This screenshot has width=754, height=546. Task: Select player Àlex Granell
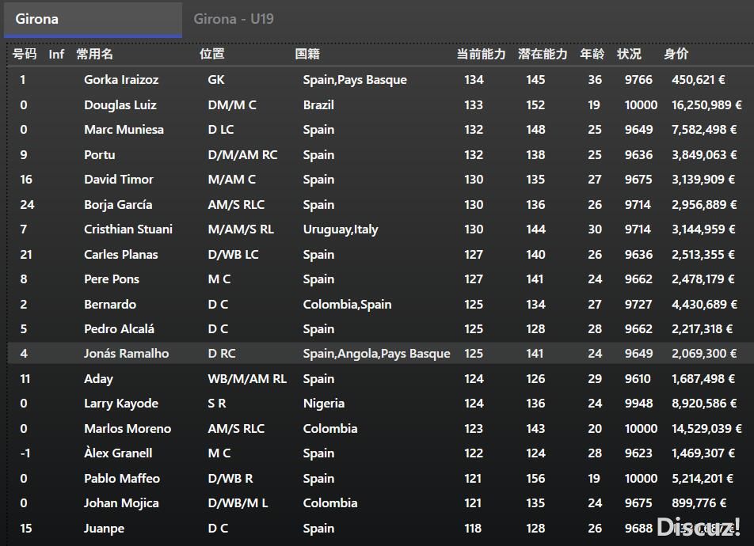click(118, 453)
